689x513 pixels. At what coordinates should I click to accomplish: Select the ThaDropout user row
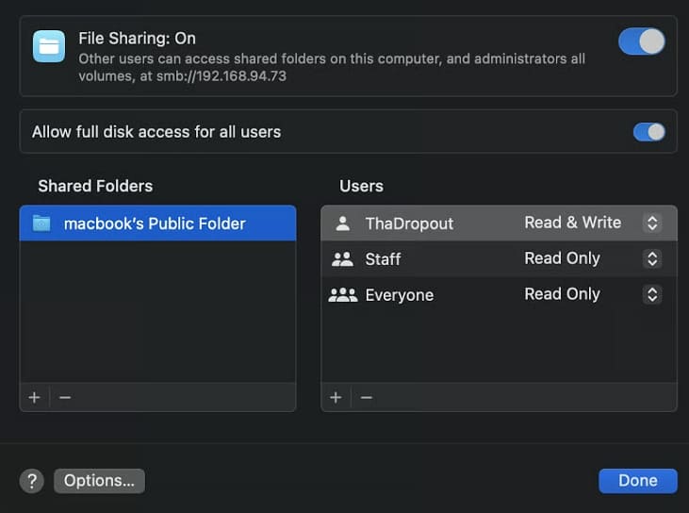[499, 223]
